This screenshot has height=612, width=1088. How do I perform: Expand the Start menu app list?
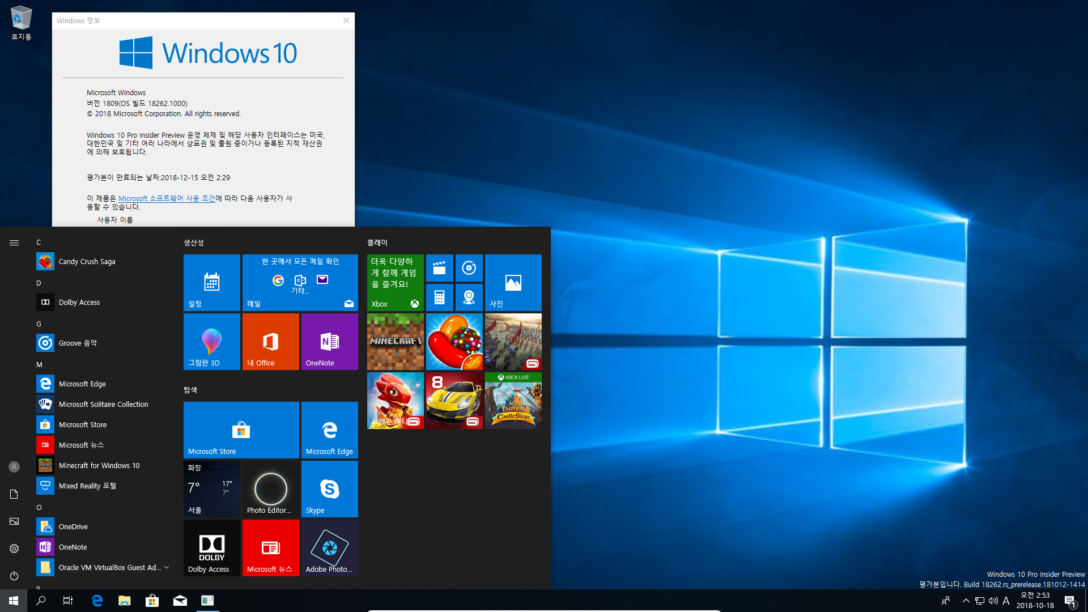pyautogui.click(x=14, y=241)
